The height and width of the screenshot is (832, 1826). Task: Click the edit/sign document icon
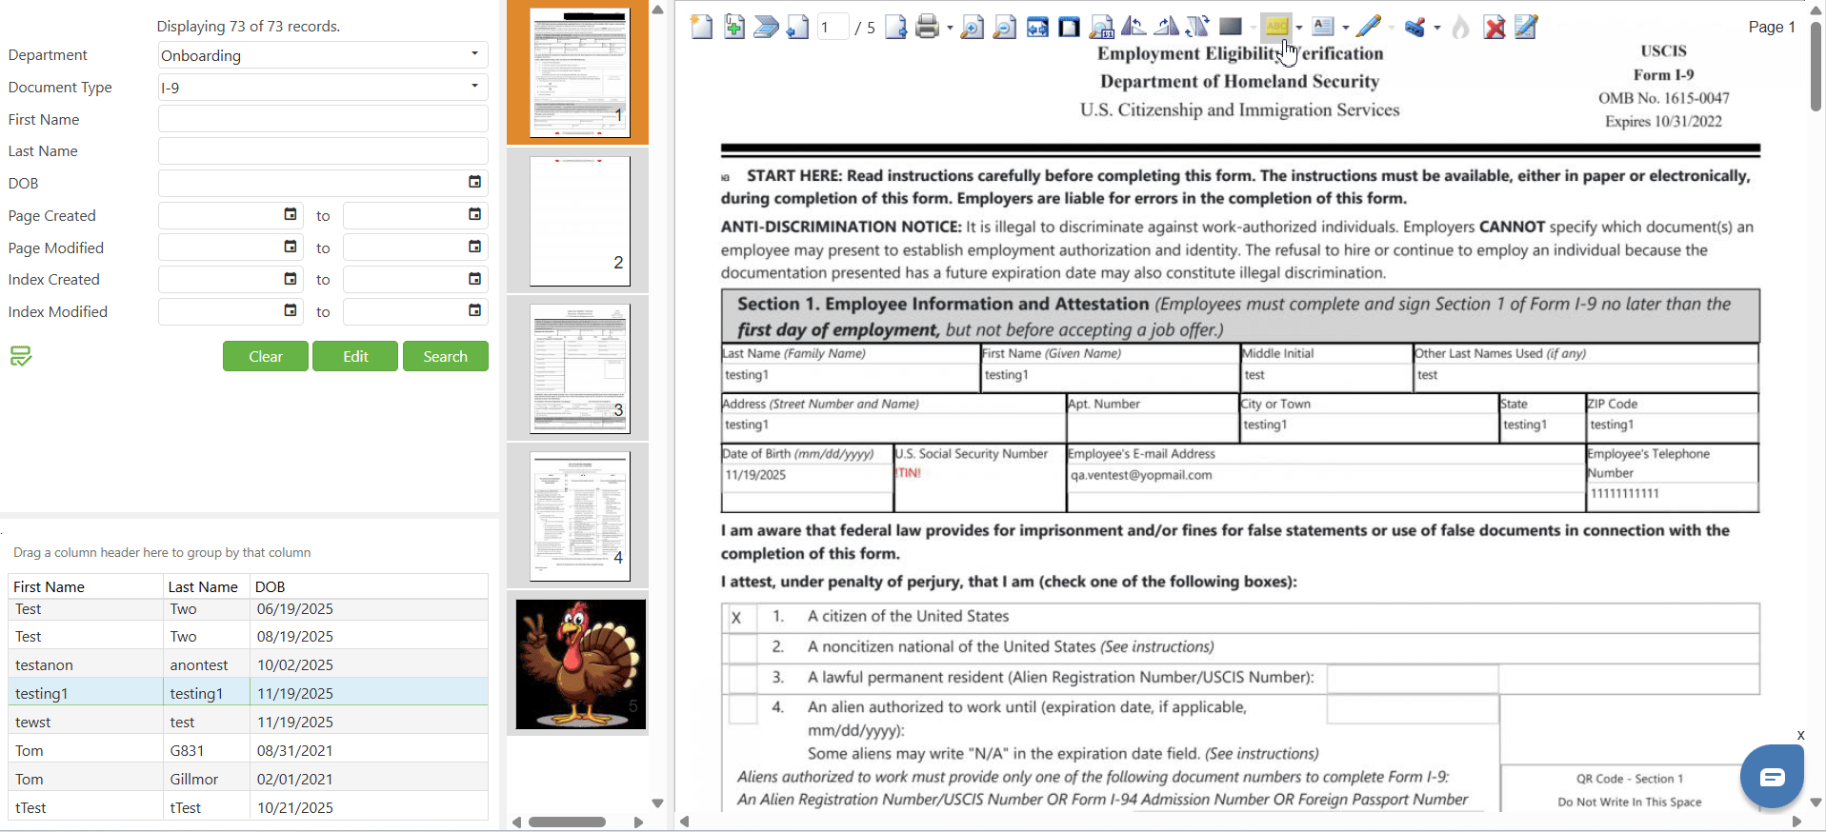pyautogui.click(x=1526, y=27)
